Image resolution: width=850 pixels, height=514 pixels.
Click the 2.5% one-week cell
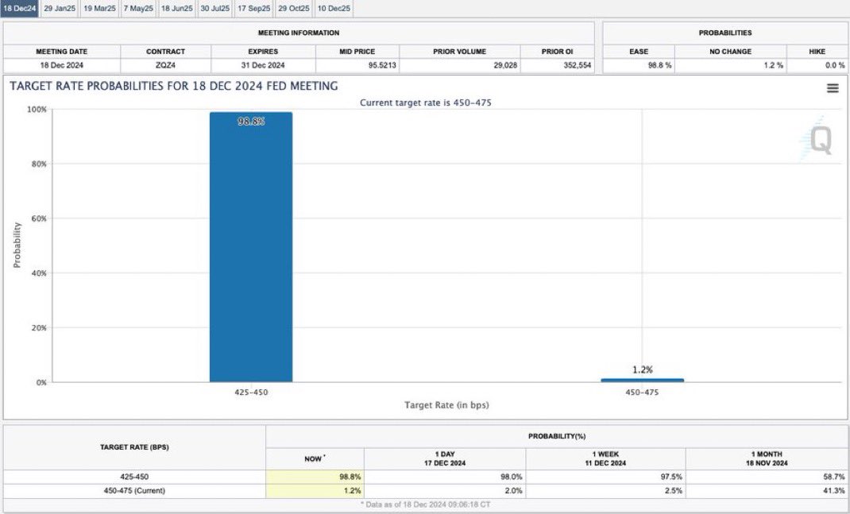pos(605,491)
